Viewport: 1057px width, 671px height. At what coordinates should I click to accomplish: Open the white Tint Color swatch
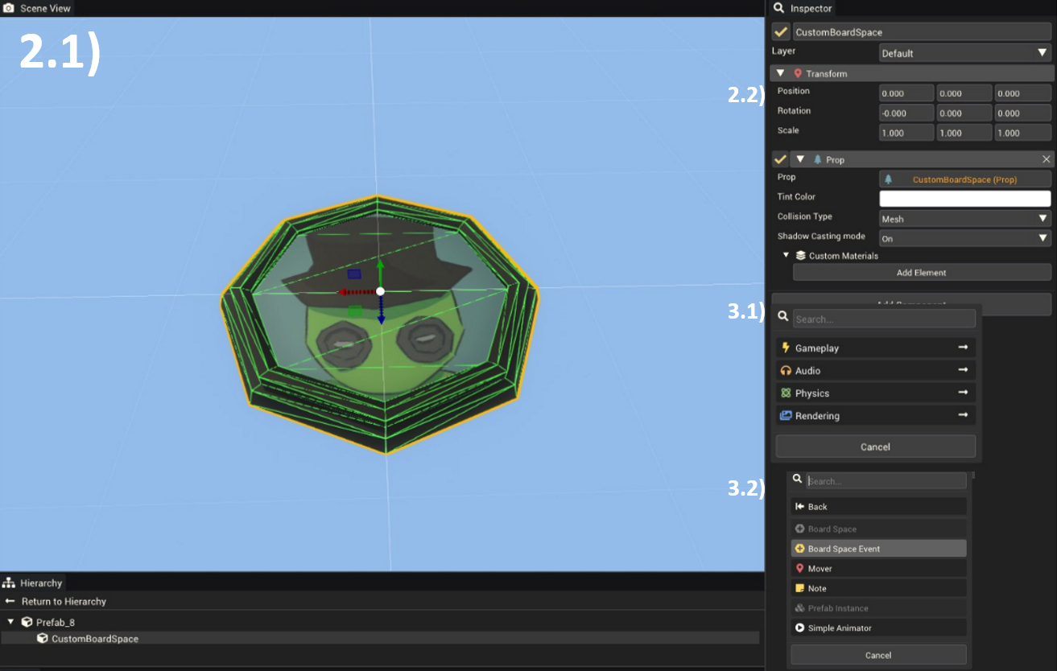[x=965, y=199]
